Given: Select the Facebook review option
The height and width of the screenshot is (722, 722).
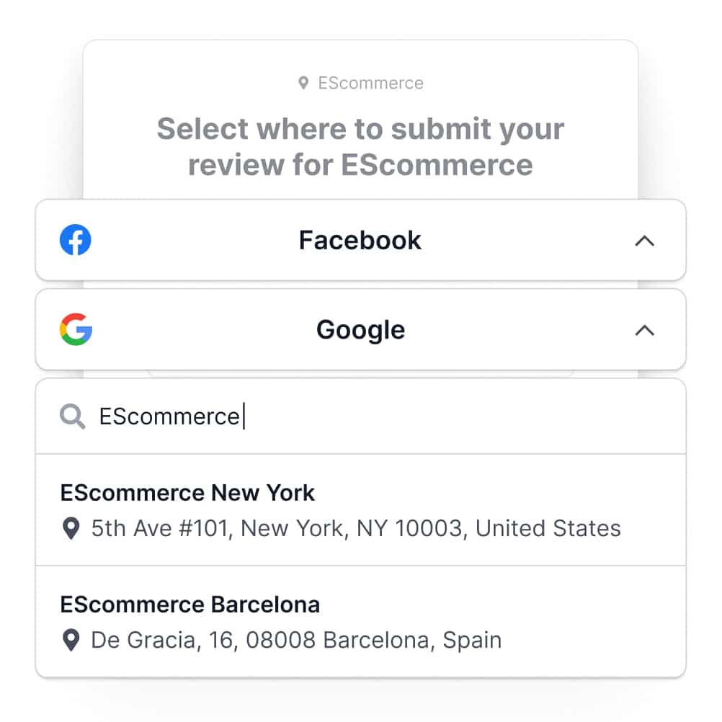Looking at the screenshot, I should [x=360, y=240].
